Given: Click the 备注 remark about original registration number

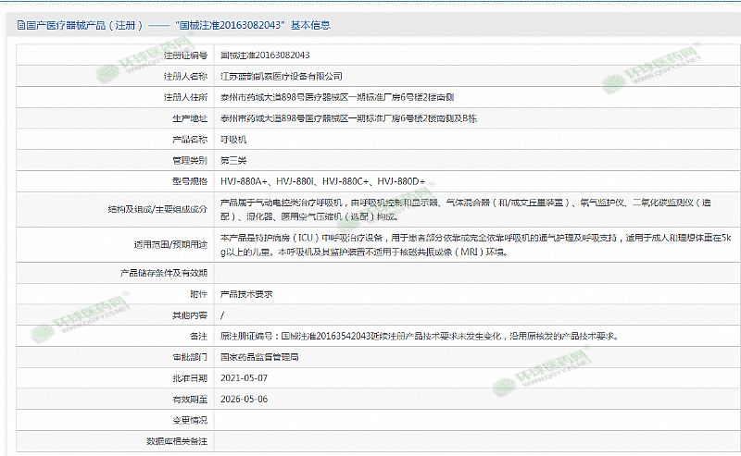Looking at the screenshot, I should point(417,336).
